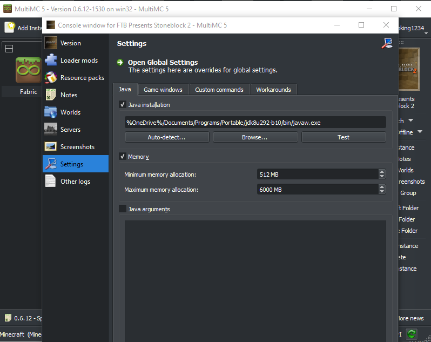Click Worlds label in sidebar

71,112
